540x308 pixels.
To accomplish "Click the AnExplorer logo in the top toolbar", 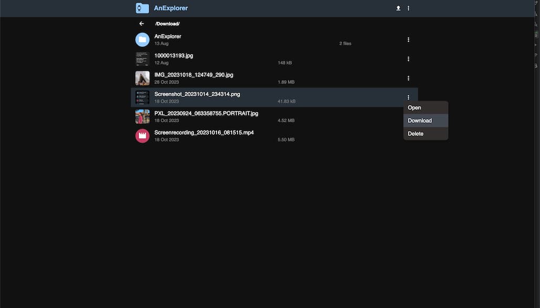I will (142, 8).
